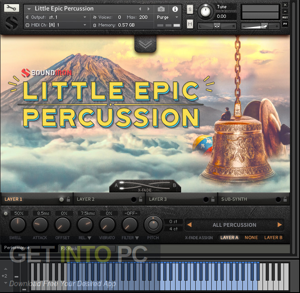The height and width of the screenshot is (293, 300).
Task: Click the FILTER knob
Action: pos(130,225)
